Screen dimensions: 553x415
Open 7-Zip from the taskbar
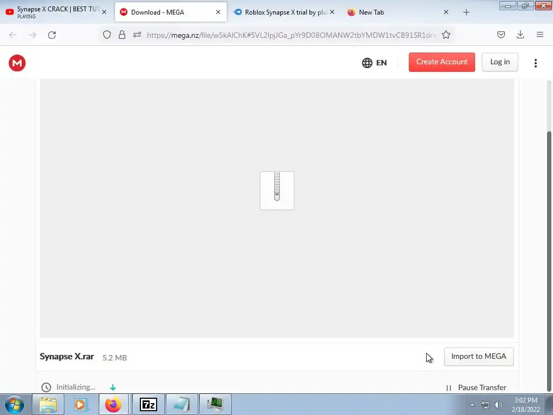pyautogui.click(x=149, y=404)
